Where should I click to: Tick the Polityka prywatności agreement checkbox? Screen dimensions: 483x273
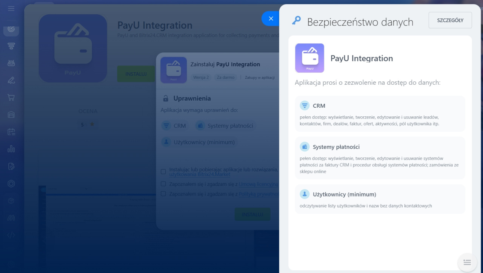(x=163, y=194)
